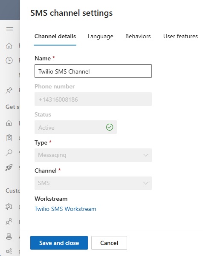Click the rocket icon in sidebar
Screen dimensions: 203x256
tap(9, 168)
